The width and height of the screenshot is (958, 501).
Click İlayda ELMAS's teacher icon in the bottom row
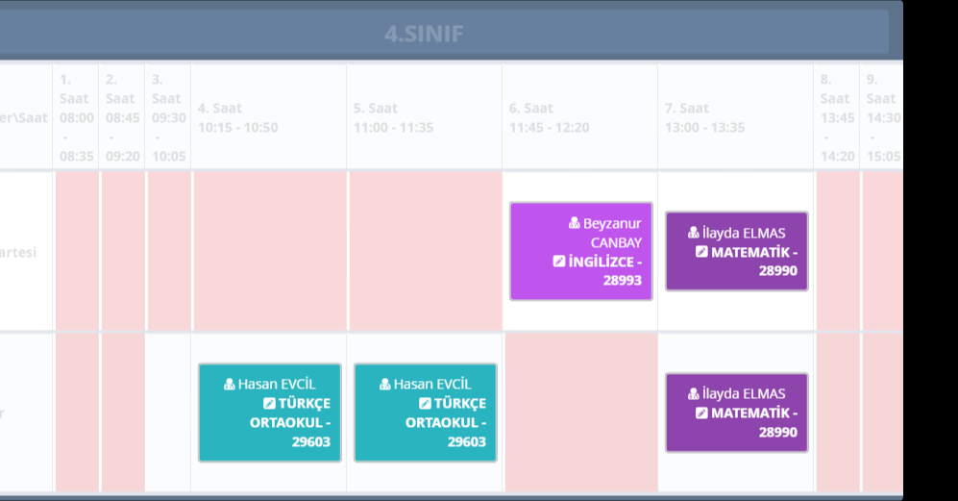pyautogui.click(x=695, y=393)
